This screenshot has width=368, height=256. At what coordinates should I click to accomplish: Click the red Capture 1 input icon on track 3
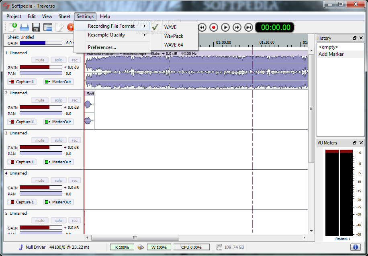pyautogui.click(x=12, y=162)
